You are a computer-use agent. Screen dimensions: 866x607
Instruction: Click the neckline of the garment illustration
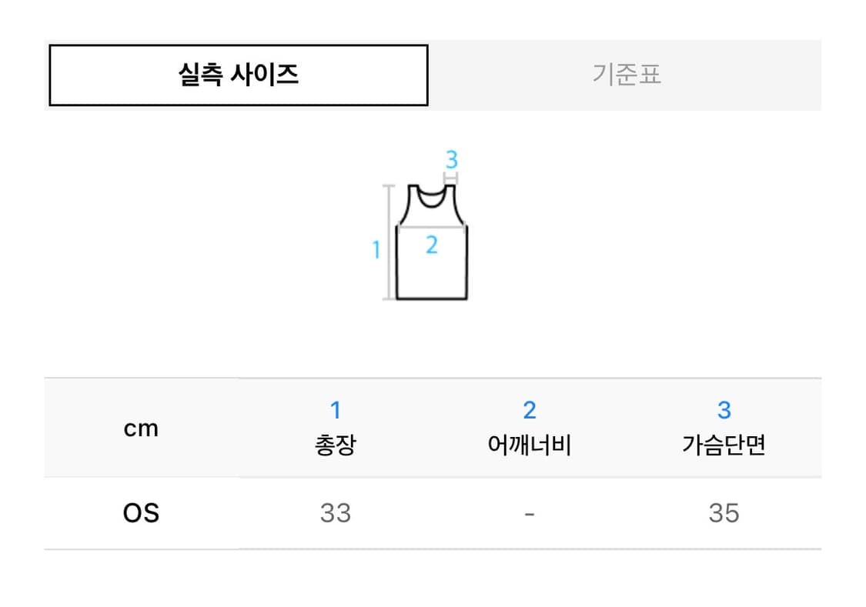pos(431,198)
